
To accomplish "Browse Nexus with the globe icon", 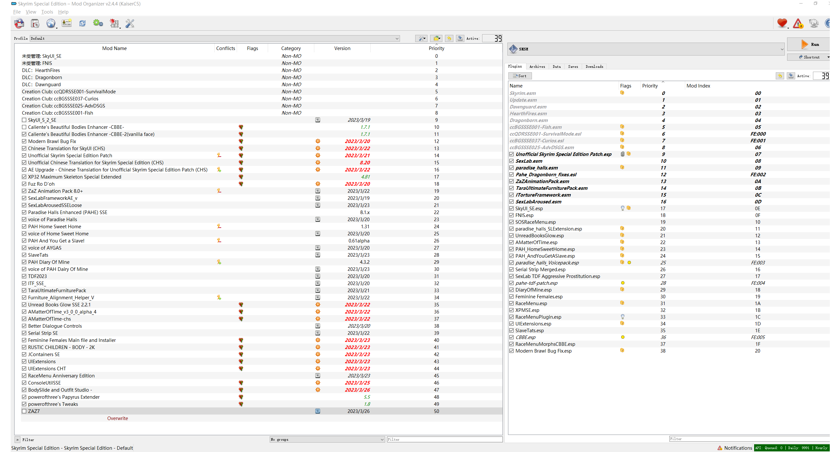I will pos(51,23).
